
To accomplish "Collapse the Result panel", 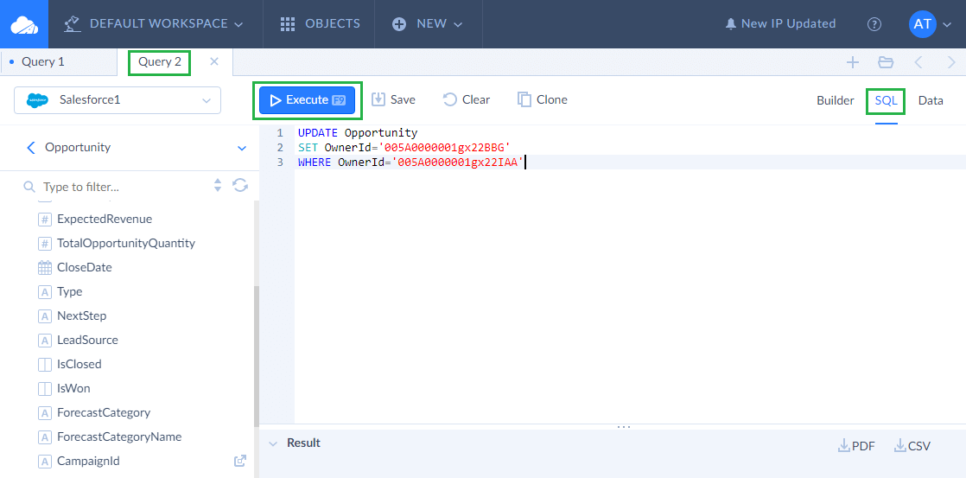I will 273,443.
